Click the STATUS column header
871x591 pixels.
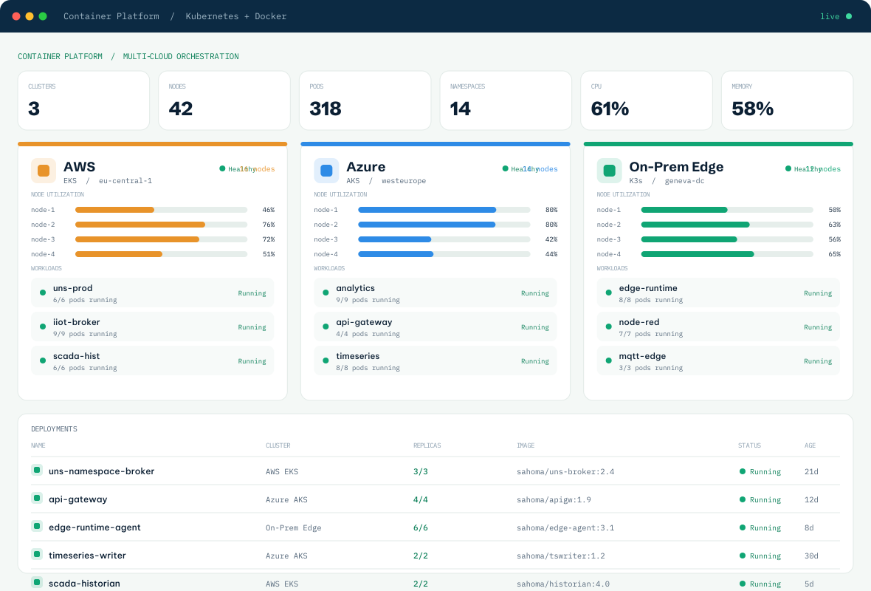[x=749, y=445]
